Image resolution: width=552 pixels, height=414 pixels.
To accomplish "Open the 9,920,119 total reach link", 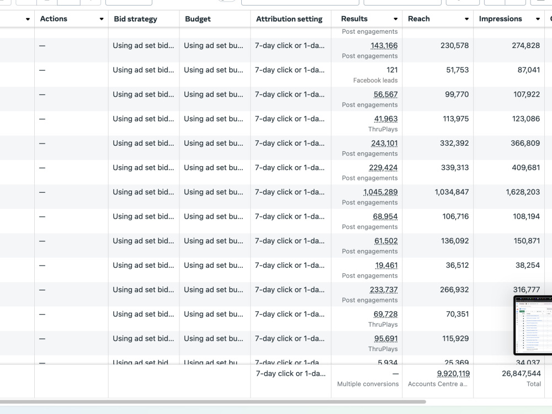I will point(453,374).
